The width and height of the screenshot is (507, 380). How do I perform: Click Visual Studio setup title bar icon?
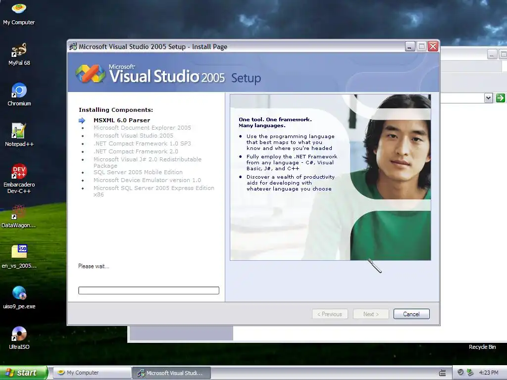[x=73, y=47]
